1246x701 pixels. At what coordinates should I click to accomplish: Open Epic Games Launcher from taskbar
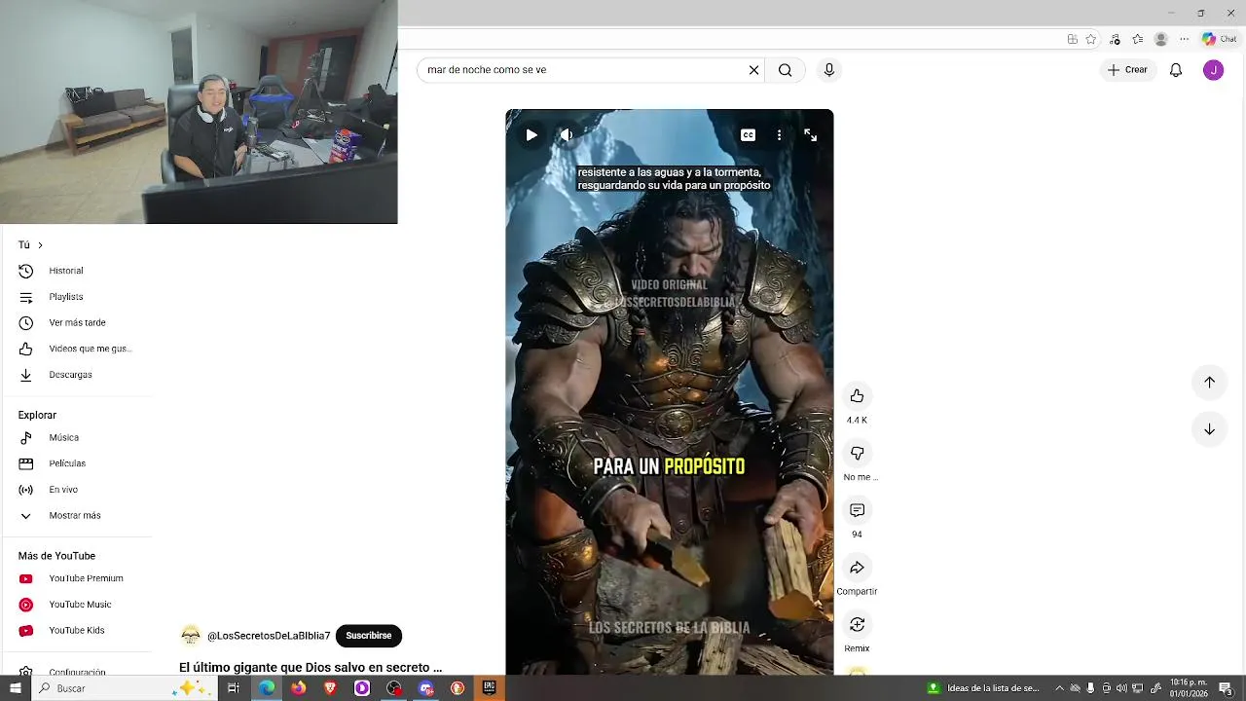[489, 688]
